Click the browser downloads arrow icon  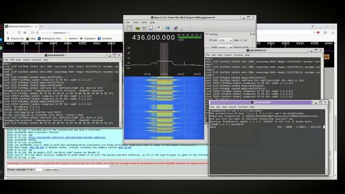tap(333, 32)
